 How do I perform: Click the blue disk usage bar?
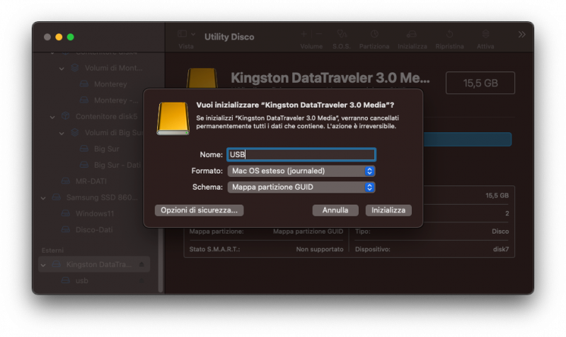pyautogui.click(x=467, y=139)
